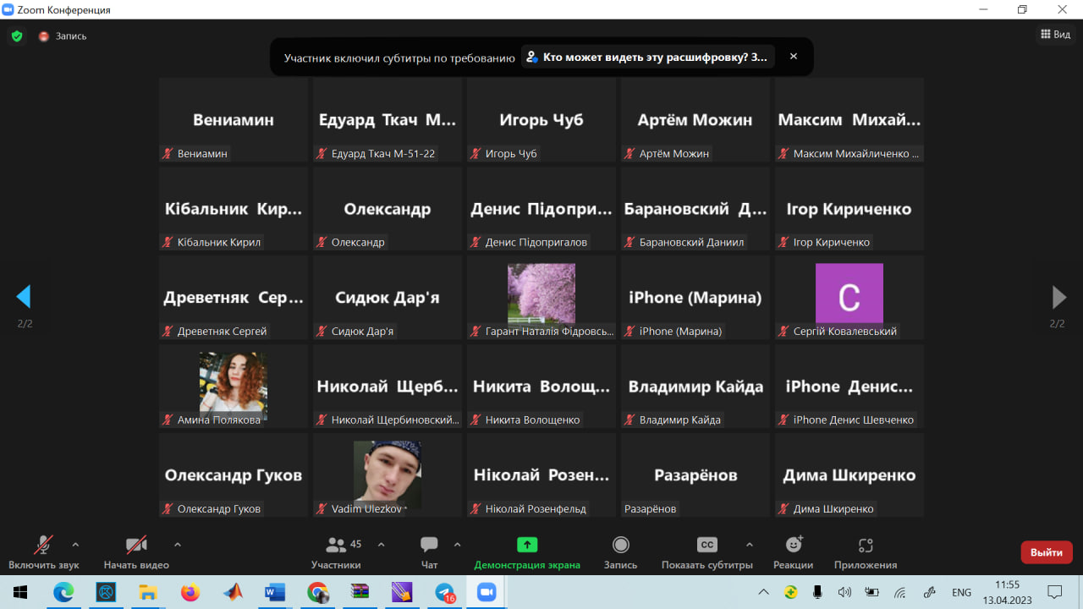Enable captions with Показать субтитры
Viewport: 1083px width, 609px height.
pyautogui.click(x=706, y=546)
